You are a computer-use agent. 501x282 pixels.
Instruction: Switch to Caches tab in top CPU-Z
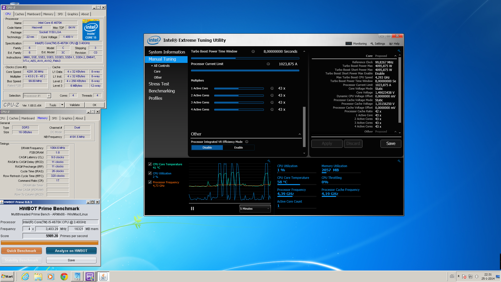pyautogui.click(x=19, y=14)
